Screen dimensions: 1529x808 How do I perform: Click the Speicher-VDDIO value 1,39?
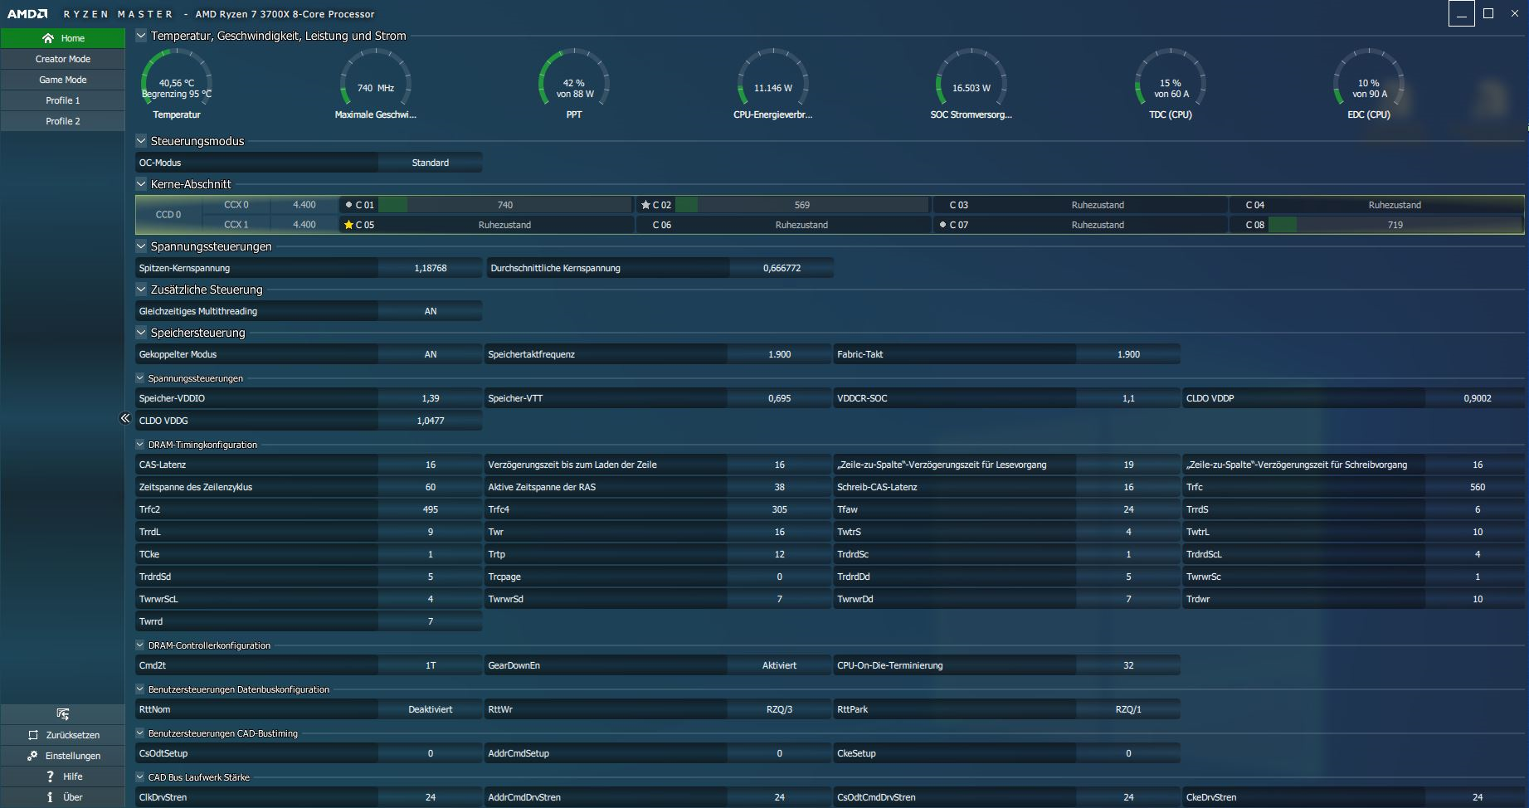pyautogui.click(x=431, y=398)
